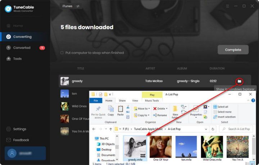Expand the address bar history dropdown

(206, 129)
